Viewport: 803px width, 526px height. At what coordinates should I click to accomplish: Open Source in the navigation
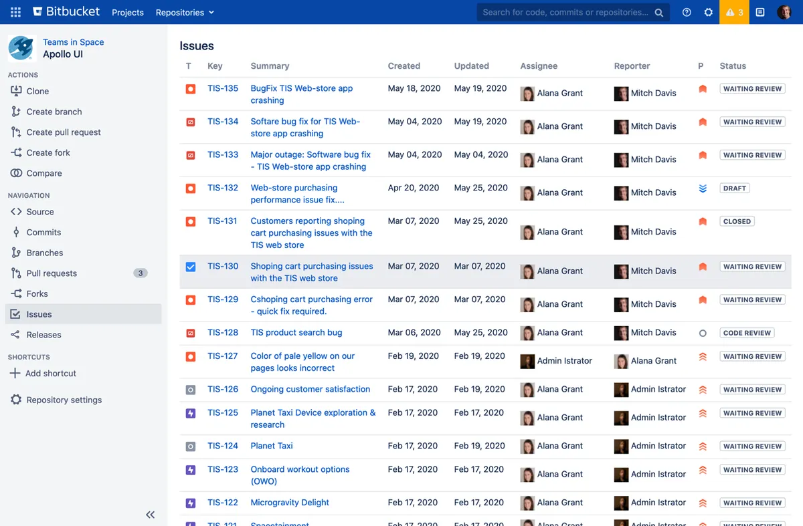click(x=84, y=212)
